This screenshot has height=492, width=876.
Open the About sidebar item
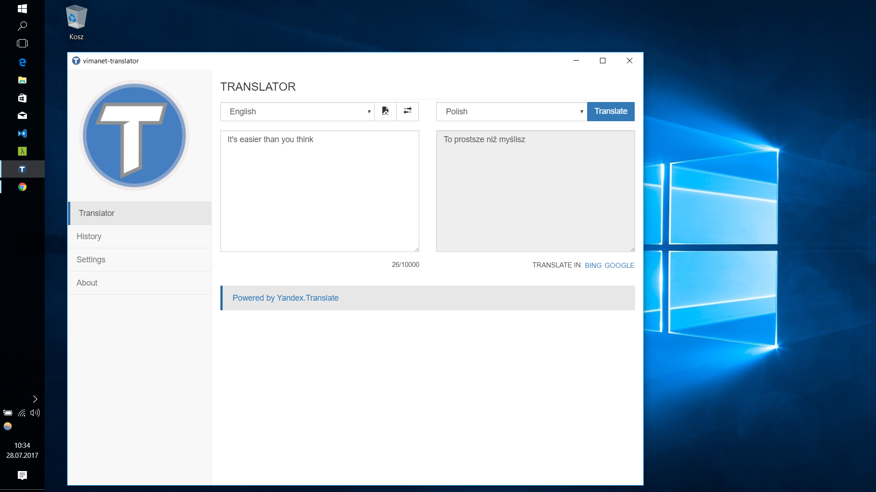87,283
